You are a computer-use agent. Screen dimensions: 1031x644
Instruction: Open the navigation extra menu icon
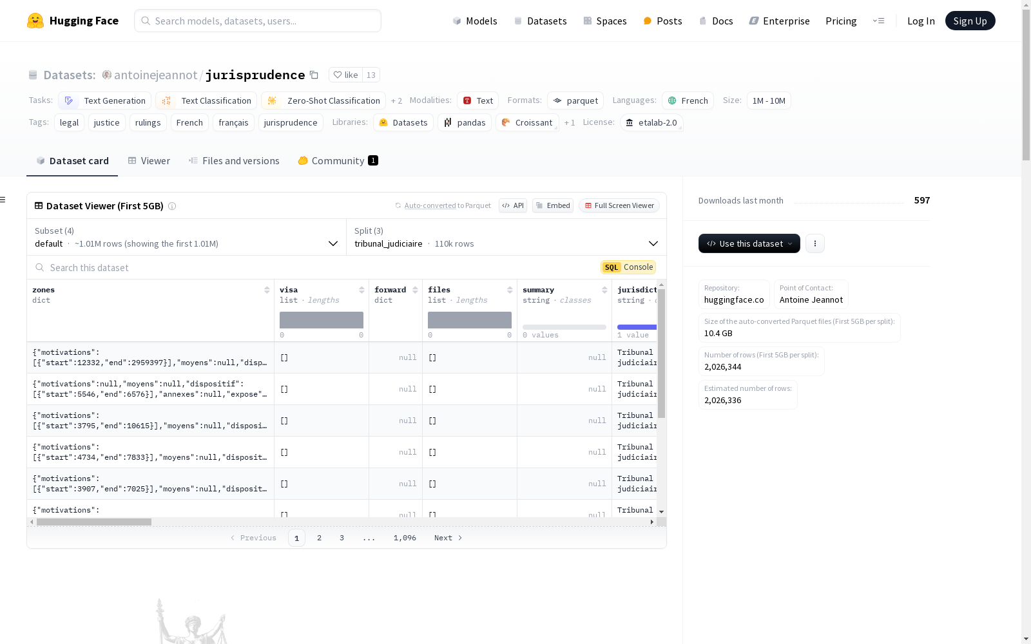pos(878,21)
